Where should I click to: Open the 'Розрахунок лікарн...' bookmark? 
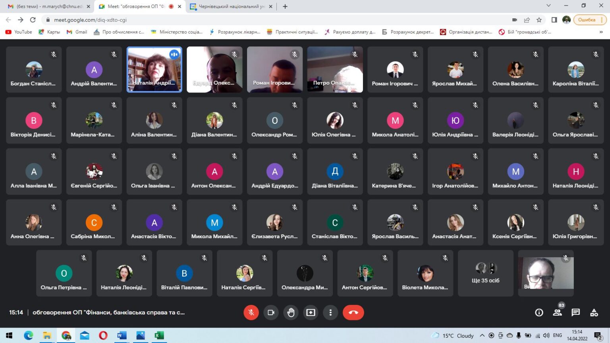coord(235,32)
